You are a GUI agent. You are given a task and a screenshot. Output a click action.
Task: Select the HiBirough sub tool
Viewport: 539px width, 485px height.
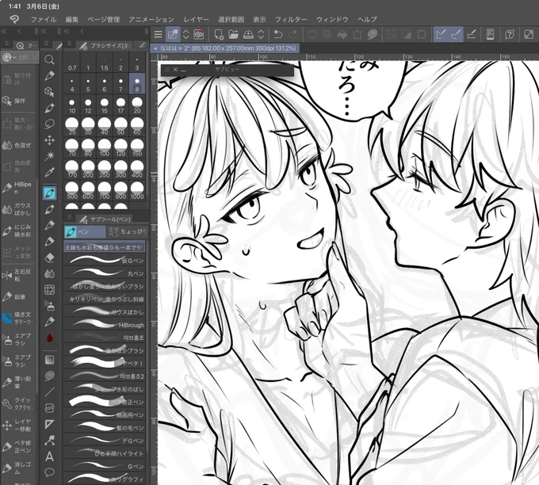(x=105, y=325)
